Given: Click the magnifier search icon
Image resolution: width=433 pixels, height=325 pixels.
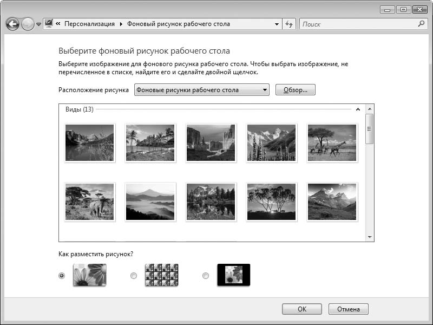Looking at the screenshot, I should pos(421,24).
